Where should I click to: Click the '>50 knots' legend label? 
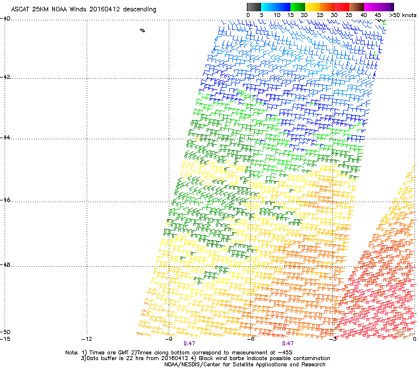coord(403,15)
